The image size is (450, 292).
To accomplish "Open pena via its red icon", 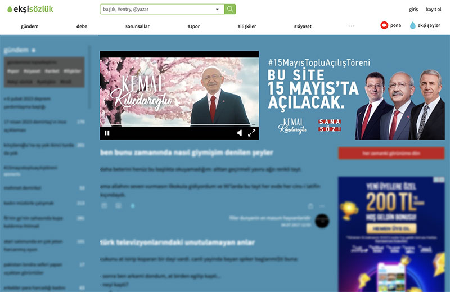I will pyautogui.click(x=385, y=25).
